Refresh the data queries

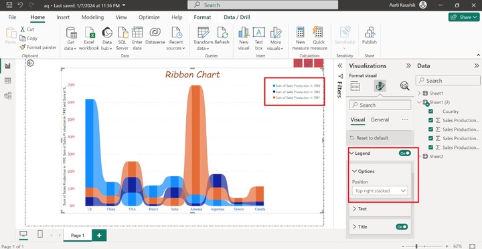tap(222, 36)
